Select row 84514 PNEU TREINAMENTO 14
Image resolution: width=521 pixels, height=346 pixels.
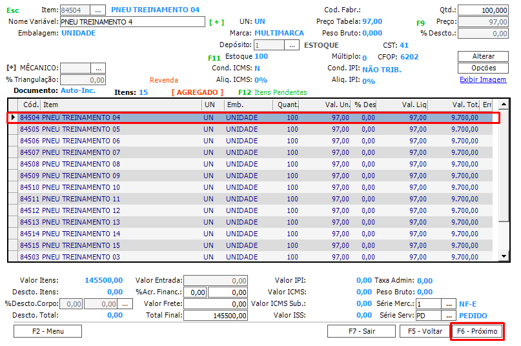click(x=255, y=234)
